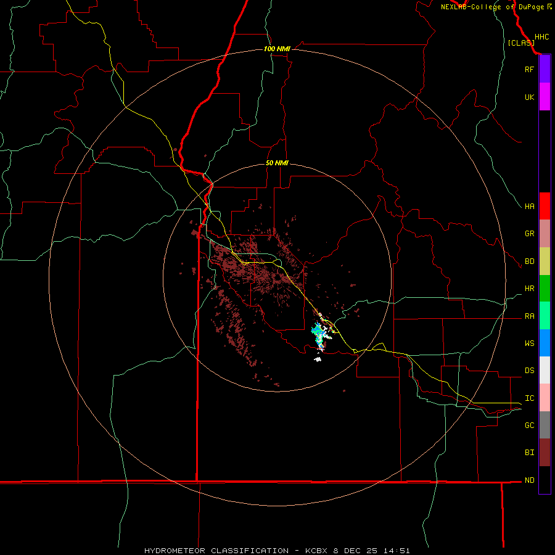Click the 50 NMI range ring label
555x555 pixels.
coord(277,163)
